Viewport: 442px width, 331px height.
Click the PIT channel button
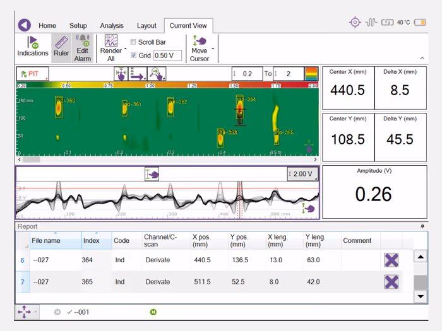32,74
